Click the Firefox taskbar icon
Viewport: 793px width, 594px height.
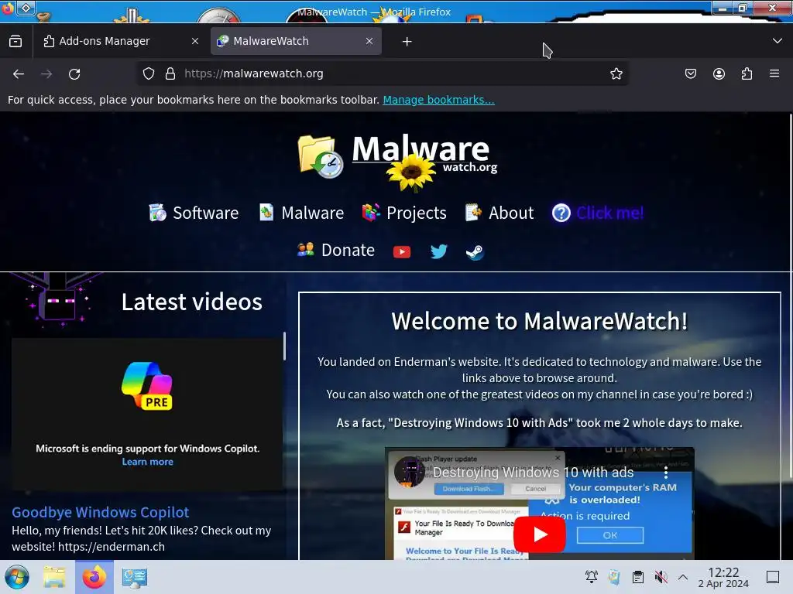point(94,577)
